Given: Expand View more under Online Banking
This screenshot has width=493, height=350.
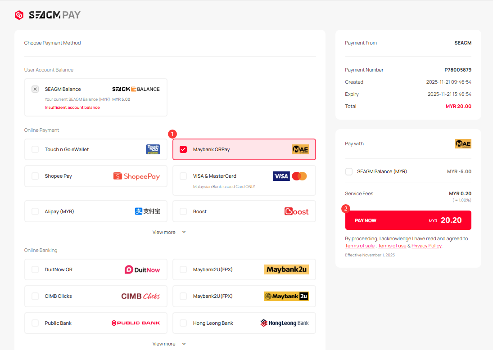Looking at the screenshot, I should point(169,344).
